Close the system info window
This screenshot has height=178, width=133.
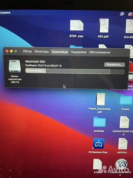[x=7, y=51]
